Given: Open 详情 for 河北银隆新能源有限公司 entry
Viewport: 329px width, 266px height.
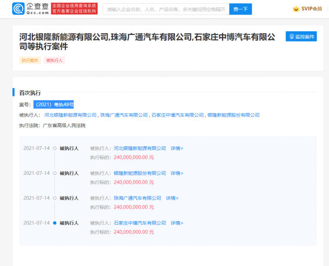Looking at the screenshot, I should pyautogui.click(x=177, y=148).
